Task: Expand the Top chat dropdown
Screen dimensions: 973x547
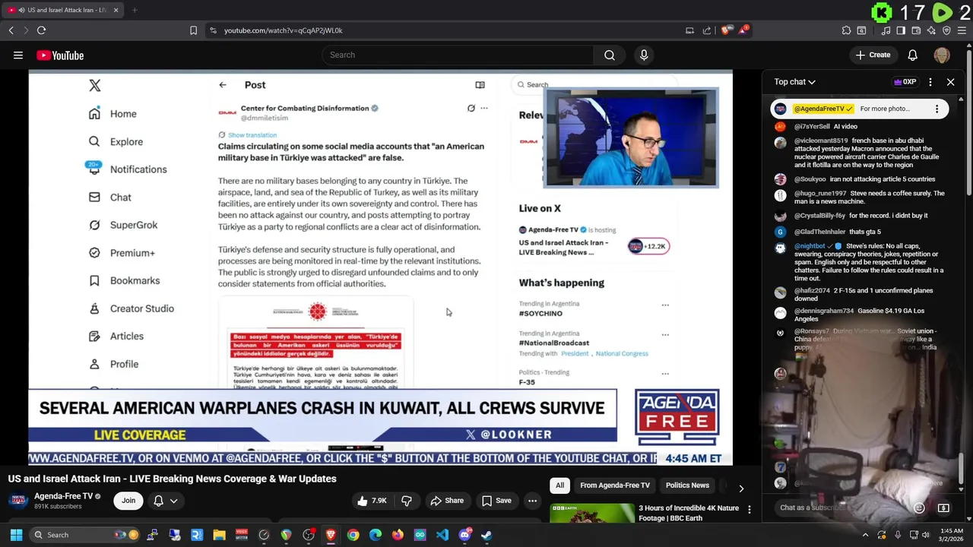Action: [x=794, y=82]
